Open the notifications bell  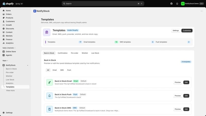tap(177, 4)
